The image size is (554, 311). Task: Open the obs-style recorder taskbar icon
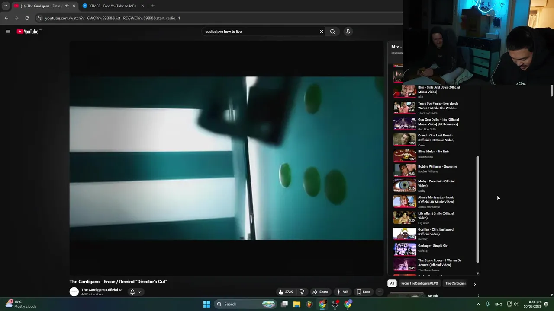click(335, 304)
